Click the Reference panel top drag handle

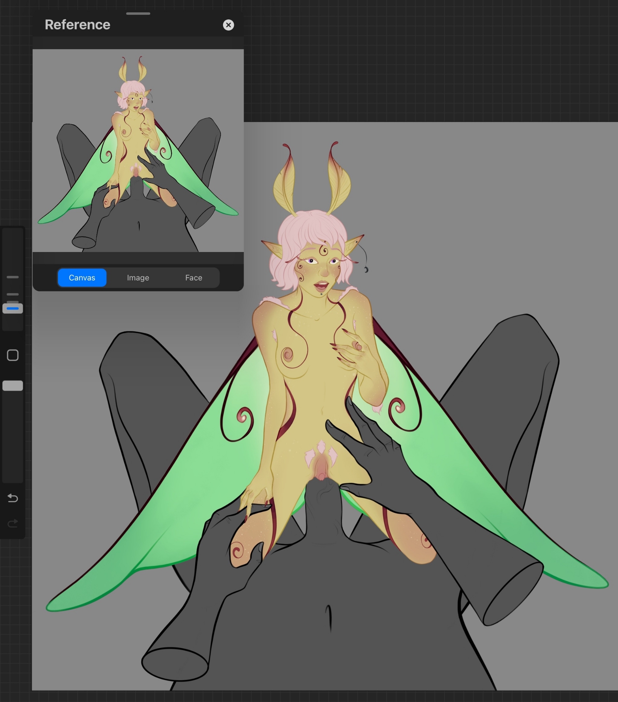click(x=138, y=14)
